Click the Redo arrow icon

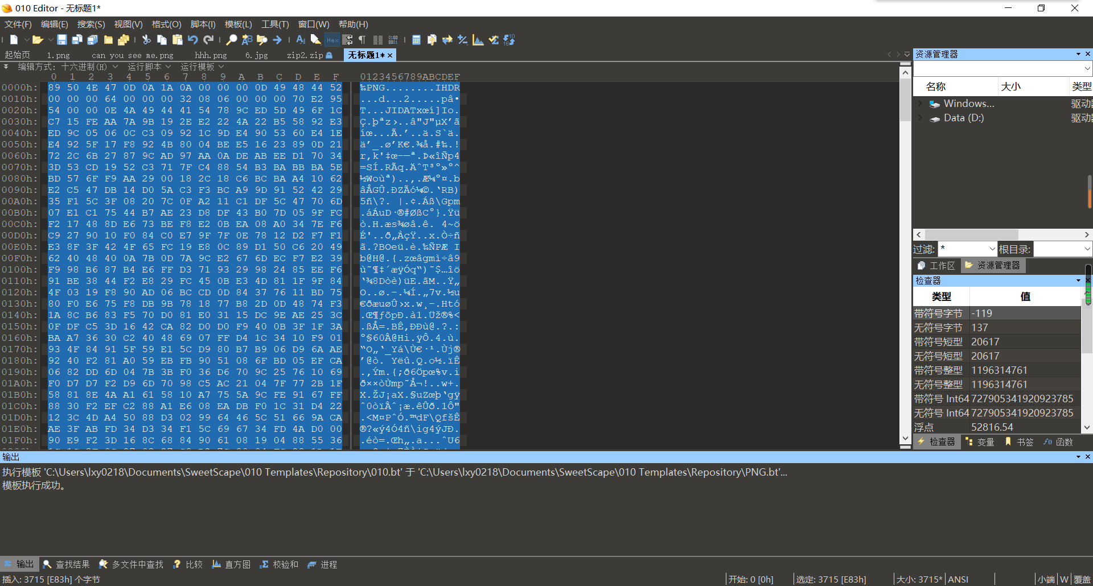point(209,40)
